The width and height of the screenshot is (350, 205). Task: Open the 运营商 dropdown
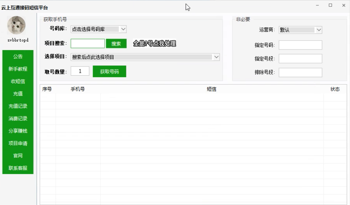tap(300, 30)
